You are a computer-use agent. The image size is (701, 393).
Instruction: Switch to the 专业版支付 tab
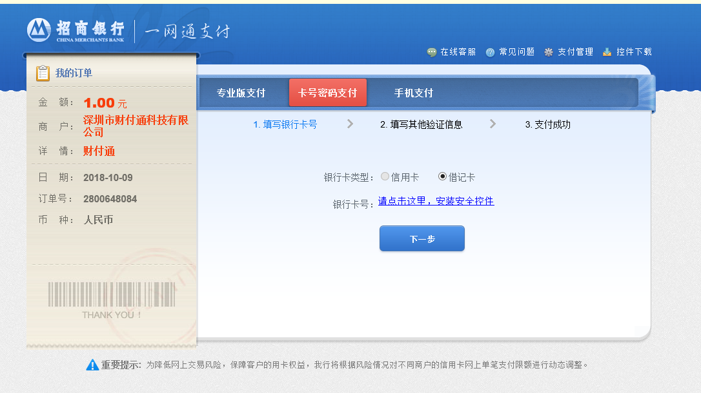(241, 93)
